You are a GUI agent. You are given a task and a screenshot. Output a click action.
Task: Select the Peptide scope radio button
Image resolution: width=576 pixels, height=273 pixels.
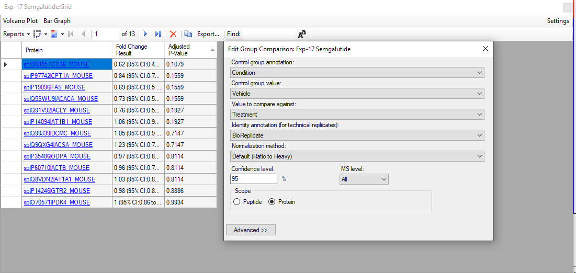pyautogui.click(x=238, y=202)
